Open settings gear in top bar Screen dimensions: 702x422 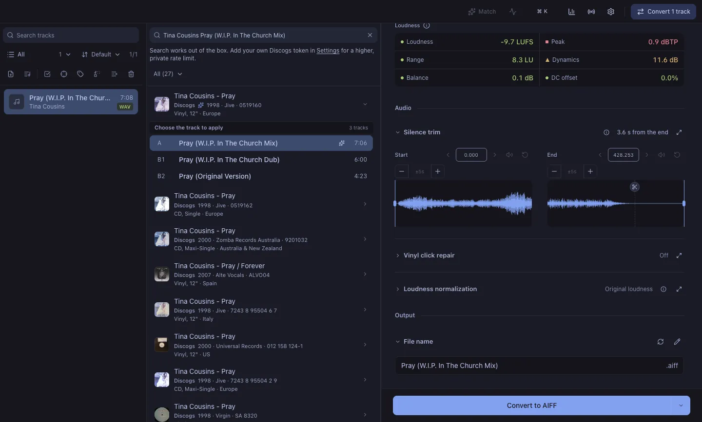(611, 12)
